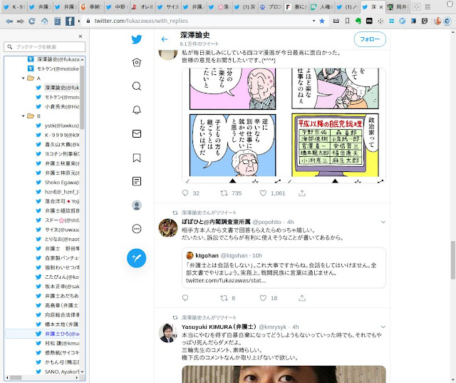Toggle the blue bookmark star in address bar
The image size is (456, 383).
click(322, 21)
